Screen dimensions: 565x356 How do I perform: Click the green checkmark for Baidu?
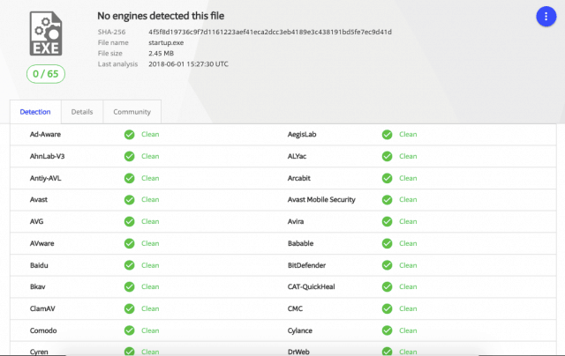[x=130, y=265]
